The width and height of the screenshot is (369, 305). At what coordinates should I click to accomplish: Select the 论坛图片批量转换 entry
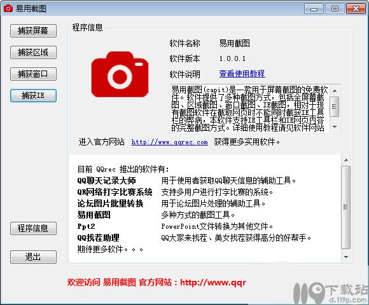point(110,203)
